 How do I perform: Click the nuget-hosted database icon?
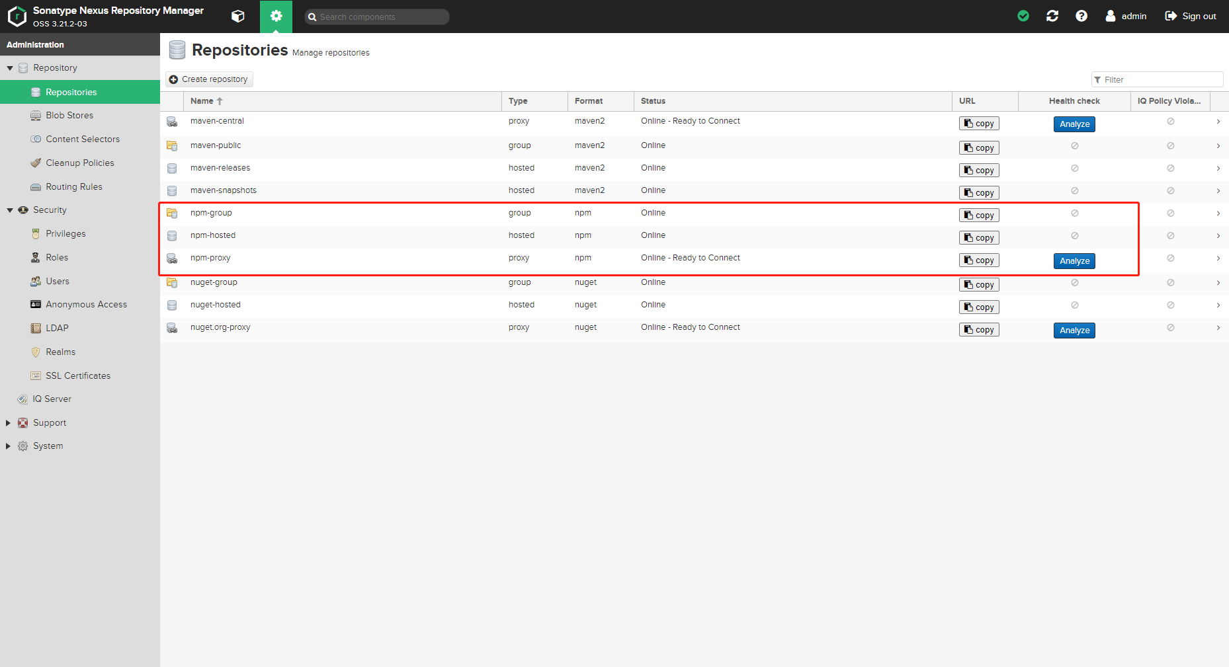[172, 305]
